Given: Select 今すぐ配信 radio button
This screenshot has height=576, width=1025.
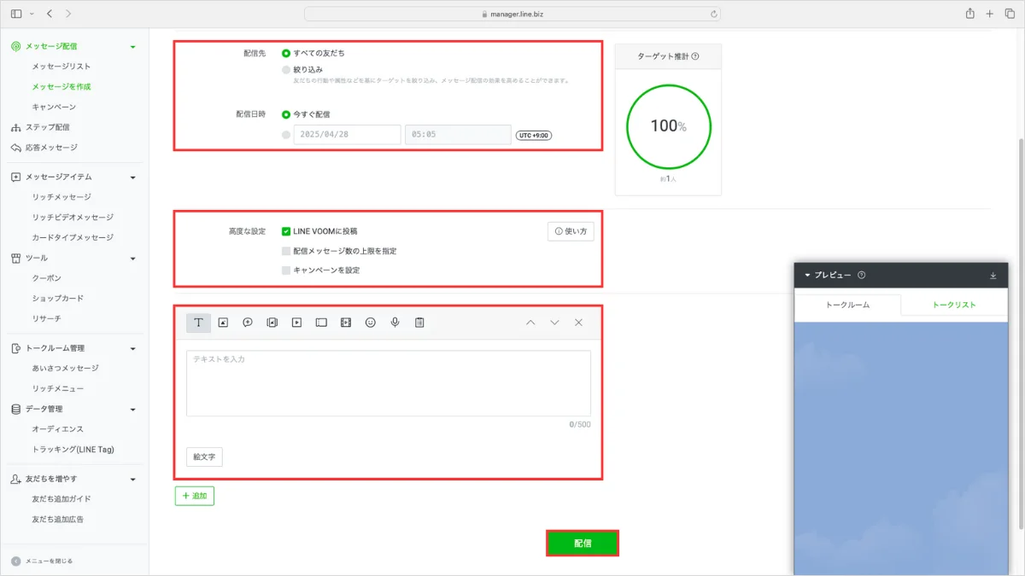Looking at the screenshot, I should click(286, 113).
